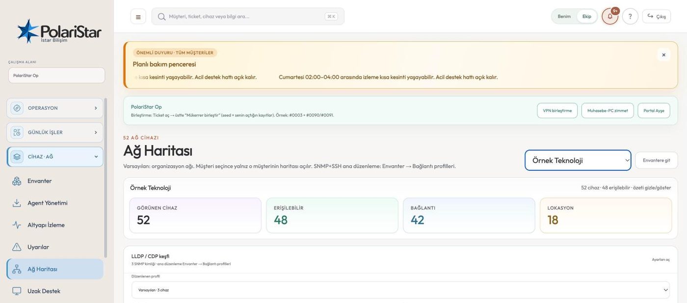Switch view to Benim

click(564, 16)
